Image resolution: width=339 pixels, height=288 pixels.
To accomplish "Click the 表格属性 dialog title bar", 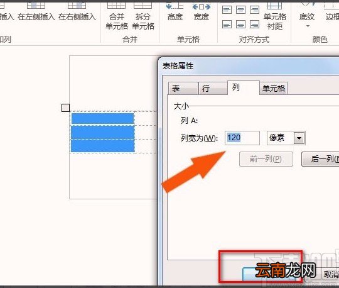I will [x=249, y=66].
